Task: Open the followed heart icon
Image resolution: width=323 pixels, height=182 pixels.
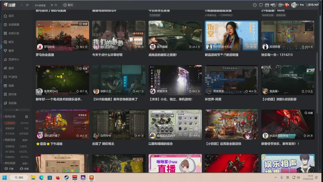Action: 261,5
